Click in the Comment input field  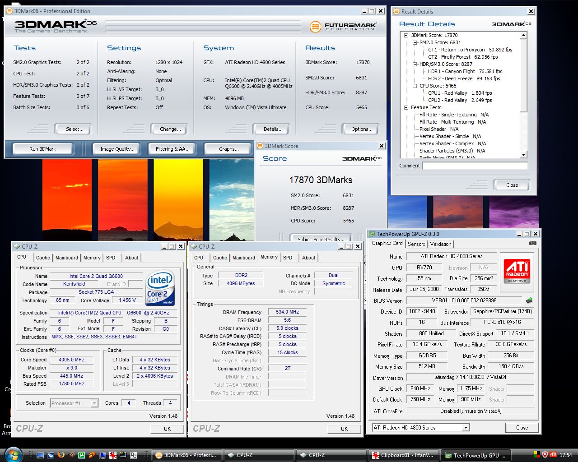tap(475, 166)
